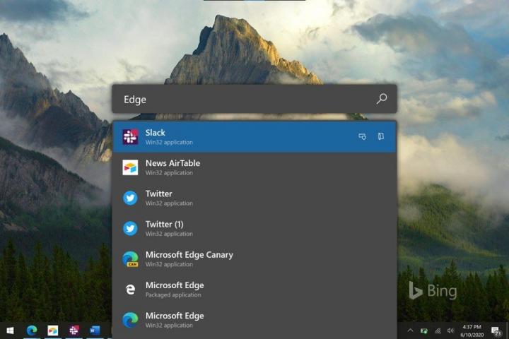Open the Action Center notifications icon
Viewport: 509px width, 339px height.
(x=496, y=331)
